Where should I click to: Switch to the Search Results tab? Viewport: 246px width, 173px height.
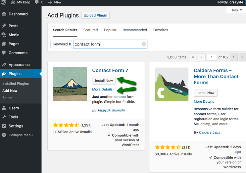pos(65,30)
